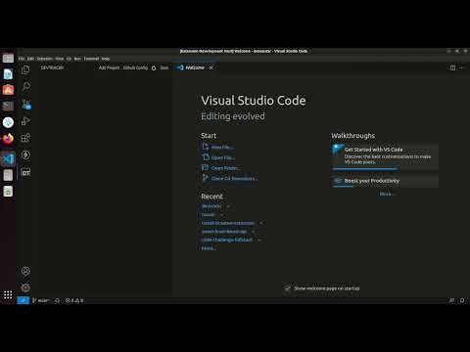The height and width of the screenshot is (352, 470).
Task: Click the git branch status bar item
Action: click(41, 300)
